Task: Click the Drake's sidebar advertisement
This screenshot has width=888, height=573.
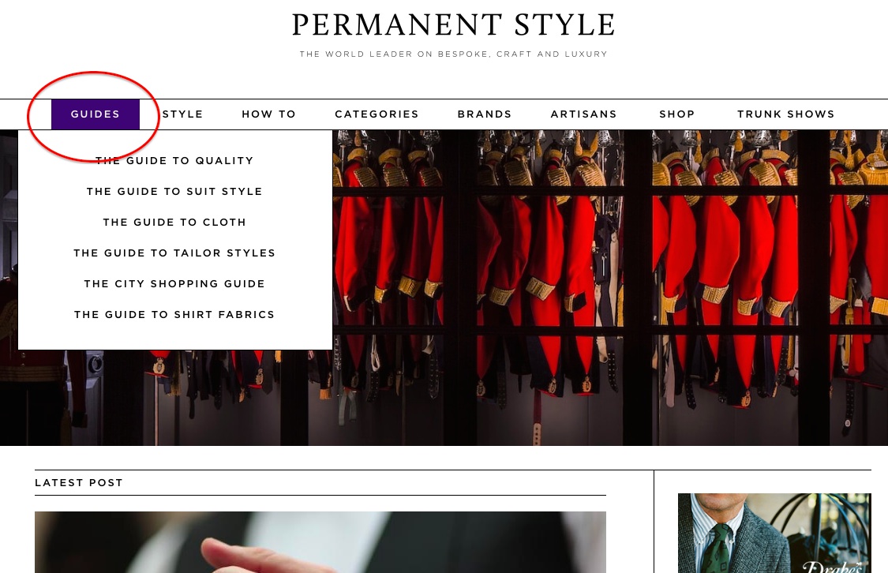Action: point(774,533)
